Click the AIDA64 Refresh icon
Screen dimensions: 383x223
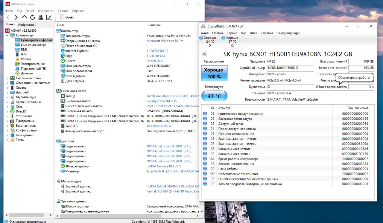click(x=32, y=17)
